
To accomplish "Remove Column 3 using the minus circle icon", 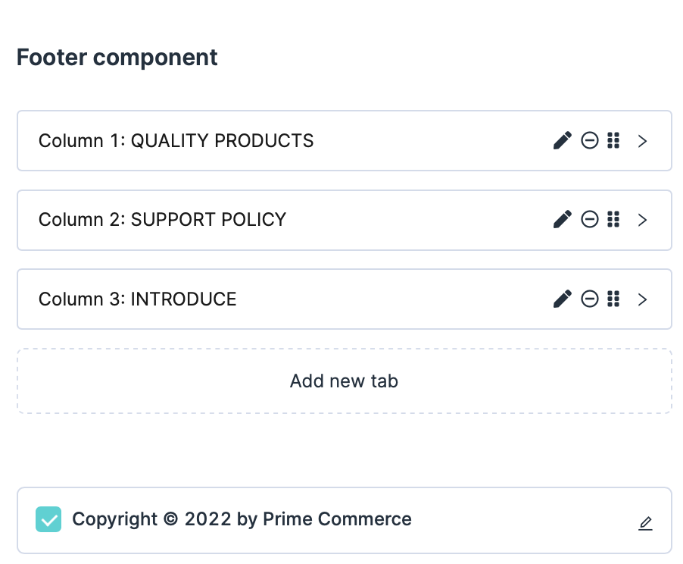I will pyautogui.click(x=590, y=299).
